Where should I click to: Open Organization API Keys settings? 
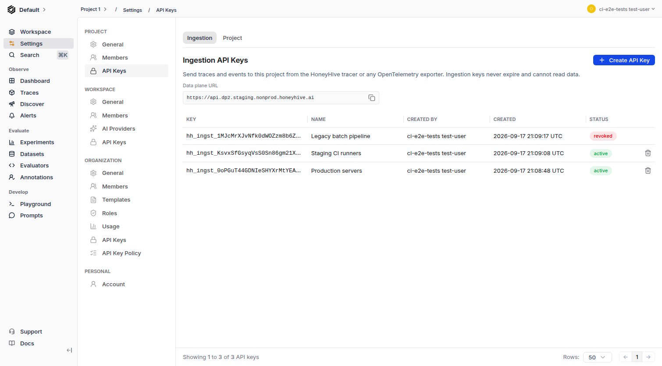126,240
